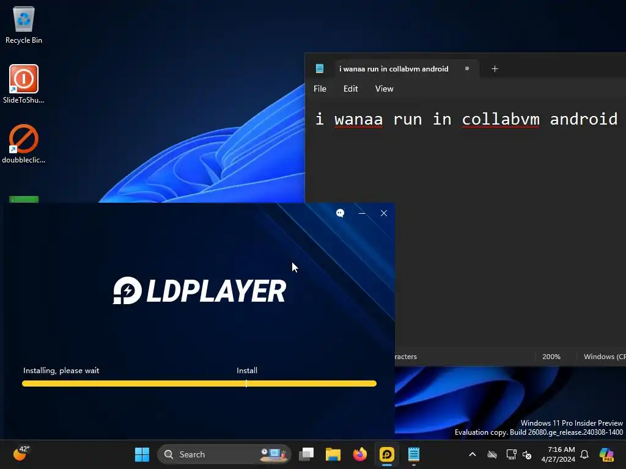Viewport: 626px width, 469px height.
Task: Click the yellow installation progress bar
Action: [199, 384]
